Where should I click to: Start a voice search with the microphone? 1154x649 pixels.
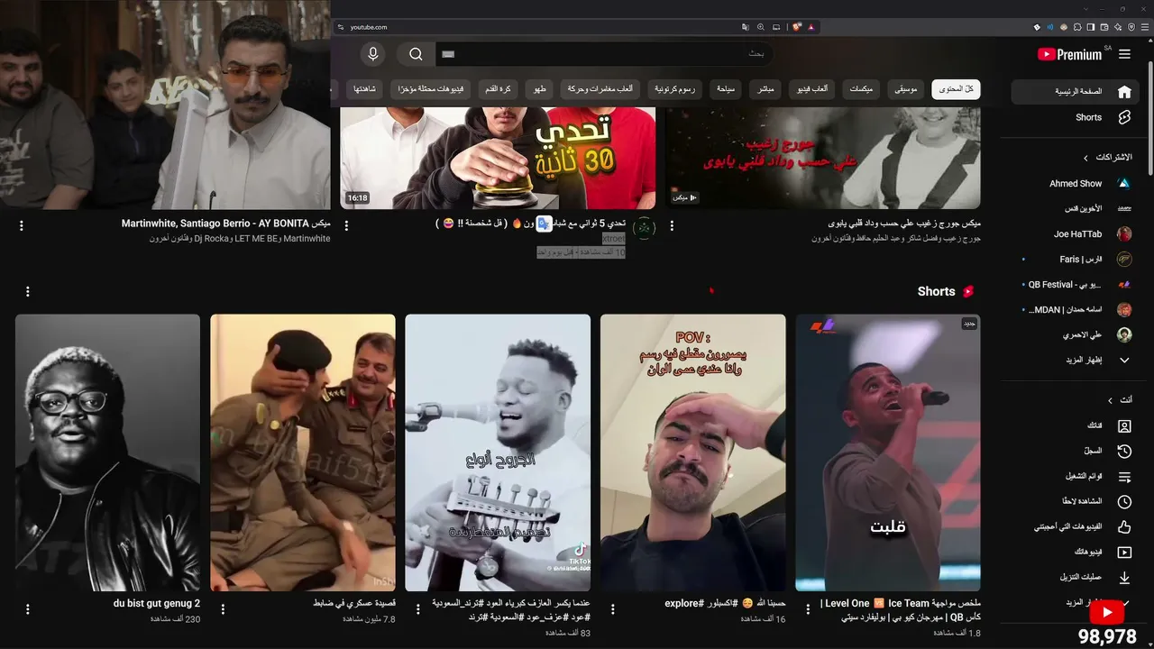coord(372,54)
